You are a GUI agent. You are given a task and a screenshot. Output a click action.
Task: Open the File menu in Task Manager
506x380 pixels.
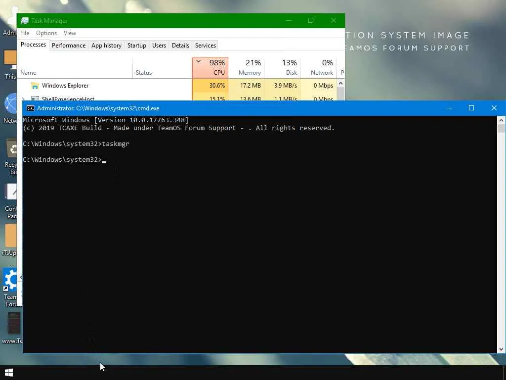coord(25,33)
